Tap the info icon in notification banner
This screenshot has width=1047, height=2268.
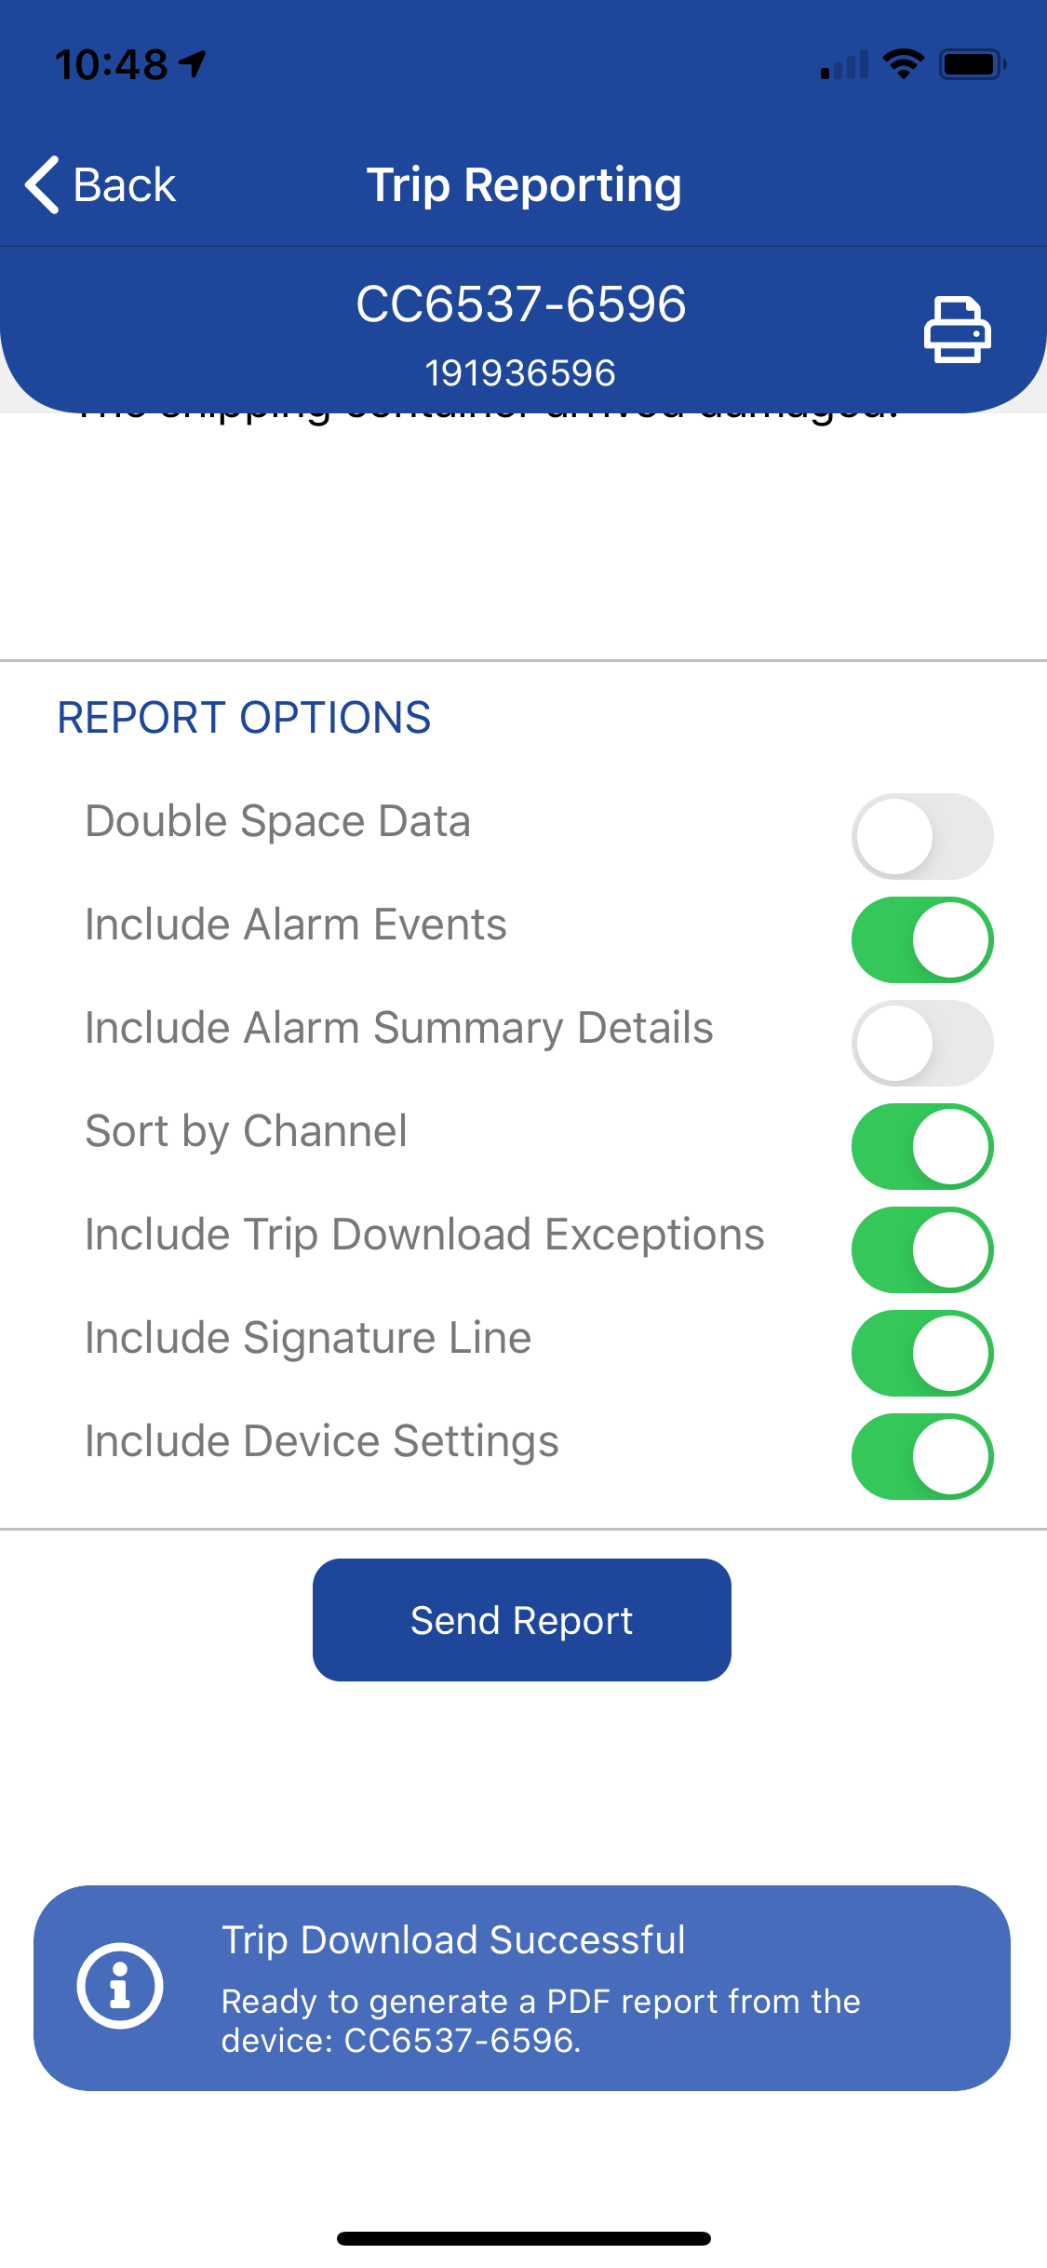pyautogui.click(x=120, y=1986)
